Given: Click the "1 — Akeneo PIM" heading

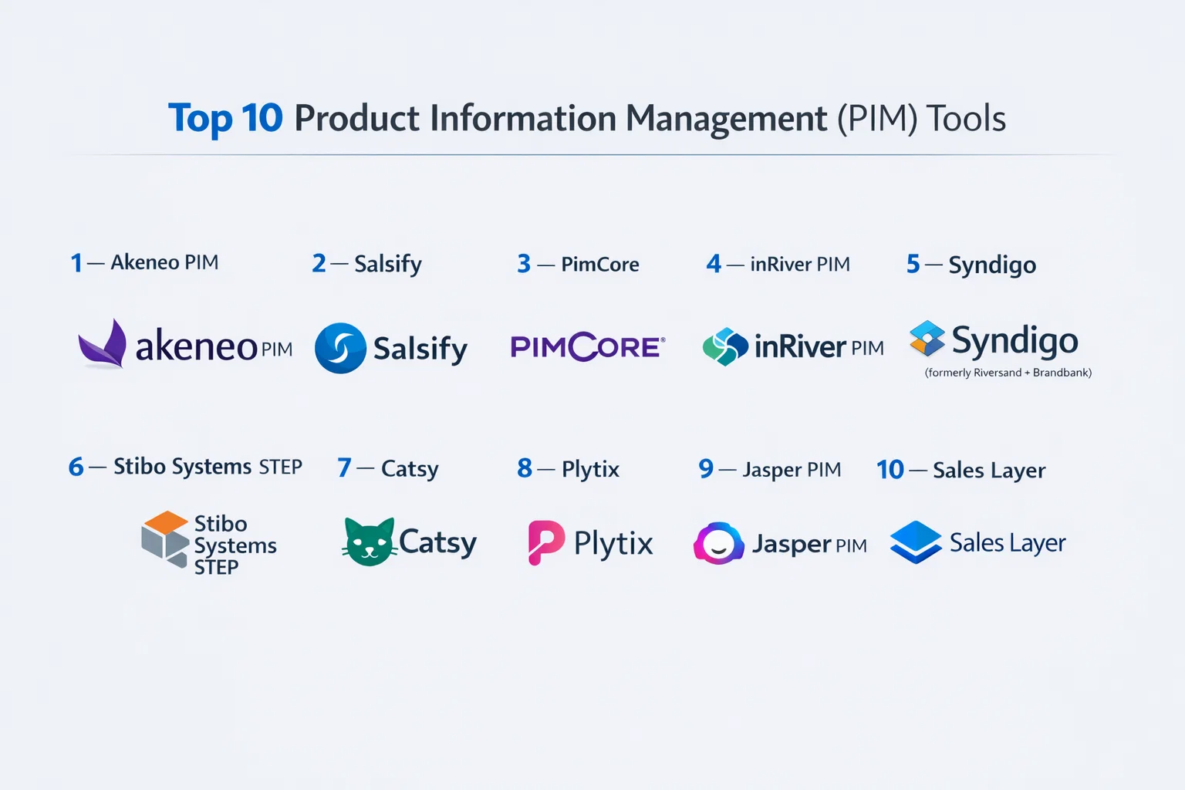Looking at the screenshot, I should (145, 263).
